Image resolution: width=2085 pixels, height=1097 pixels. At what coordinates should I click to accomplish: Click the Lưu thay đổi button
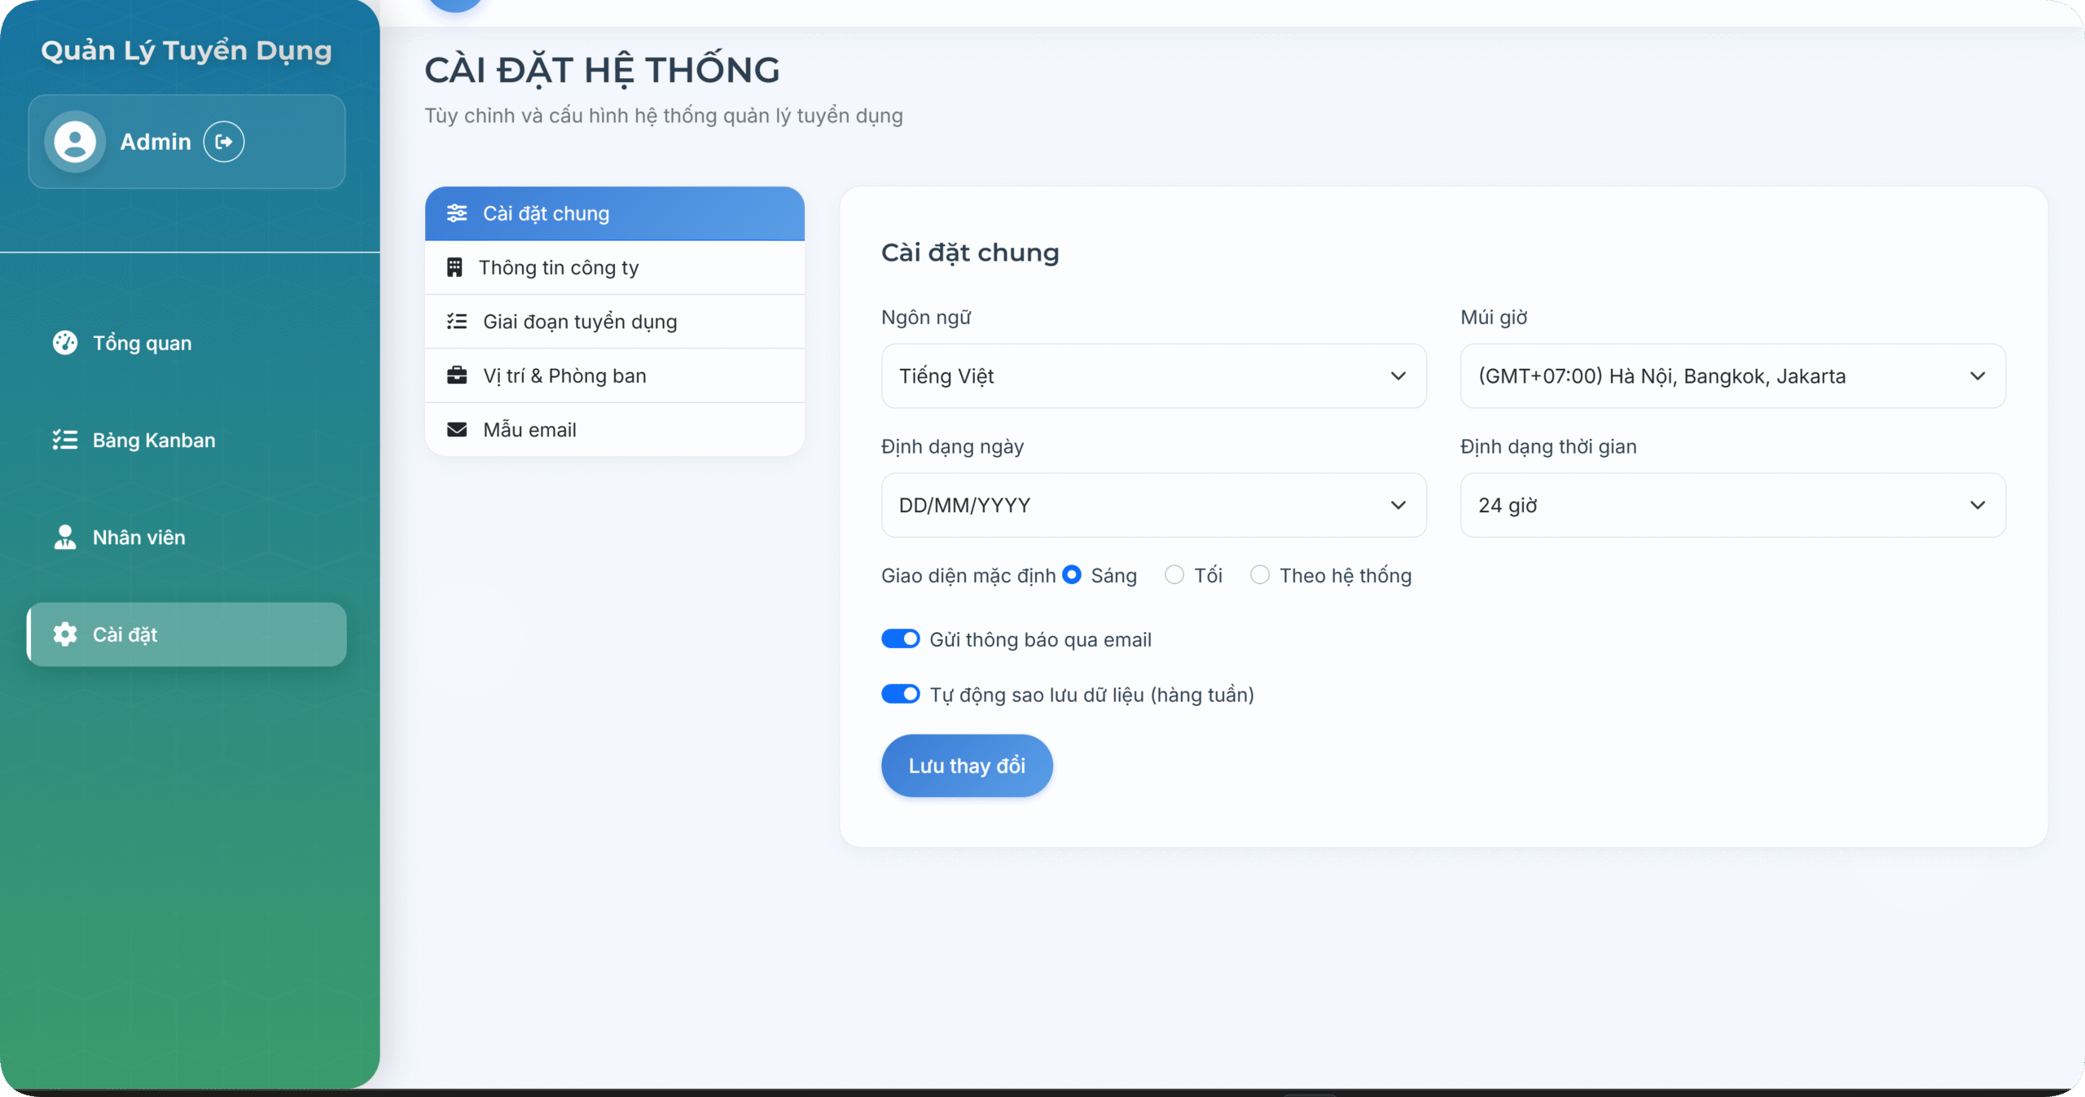click(967, 766)
